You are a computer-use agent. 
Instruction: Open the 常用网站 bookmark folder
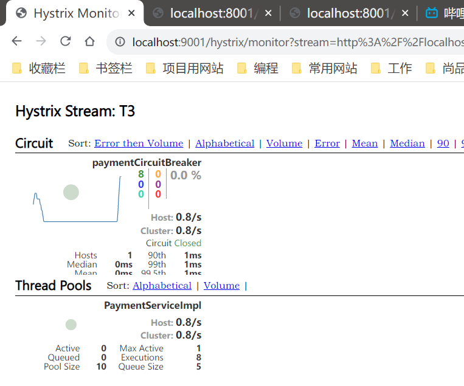325,68
